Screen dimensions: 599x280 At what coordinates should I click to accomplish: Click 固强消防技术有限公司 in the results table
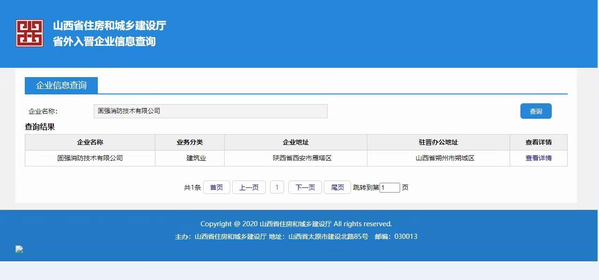tap(90, 158)
